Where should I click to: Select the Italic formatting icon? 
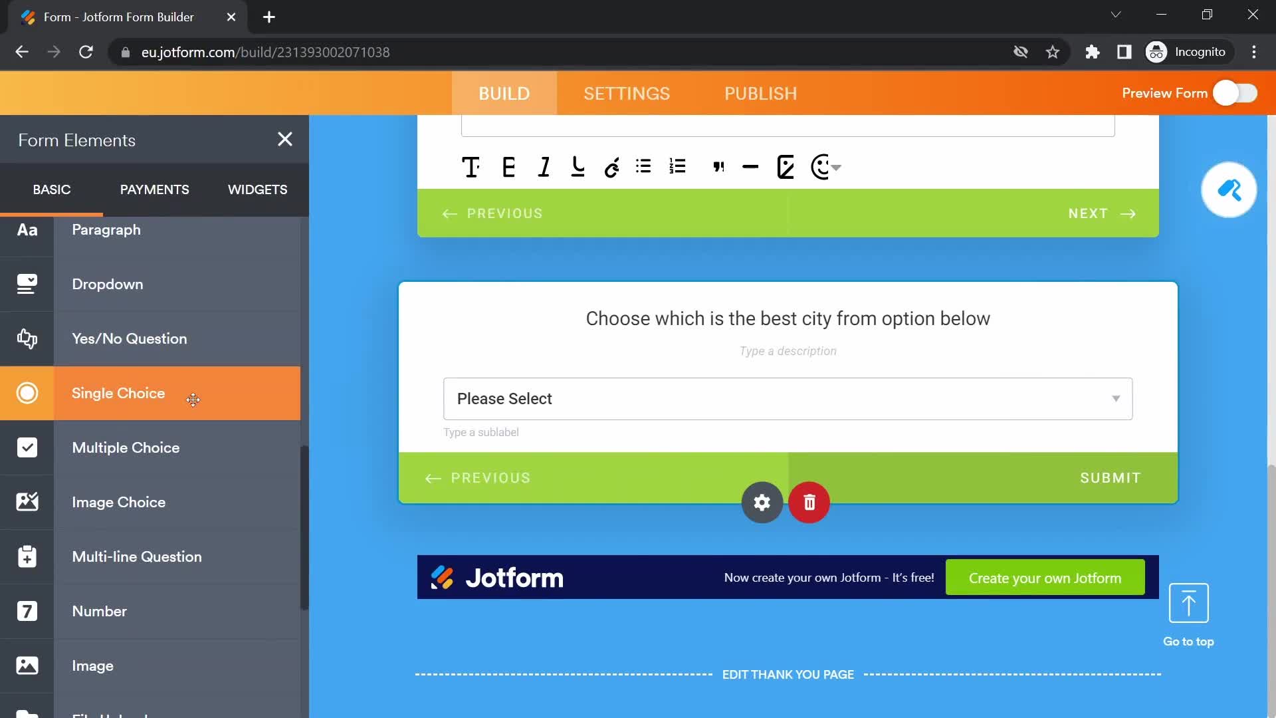point(542,167)
